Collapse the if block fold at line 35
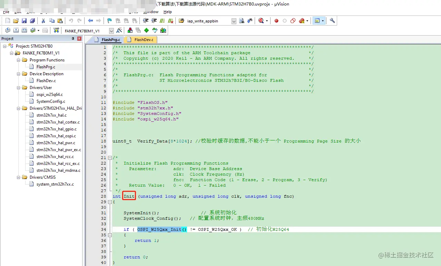Screen dimensions: 441x266 point(110,235)
